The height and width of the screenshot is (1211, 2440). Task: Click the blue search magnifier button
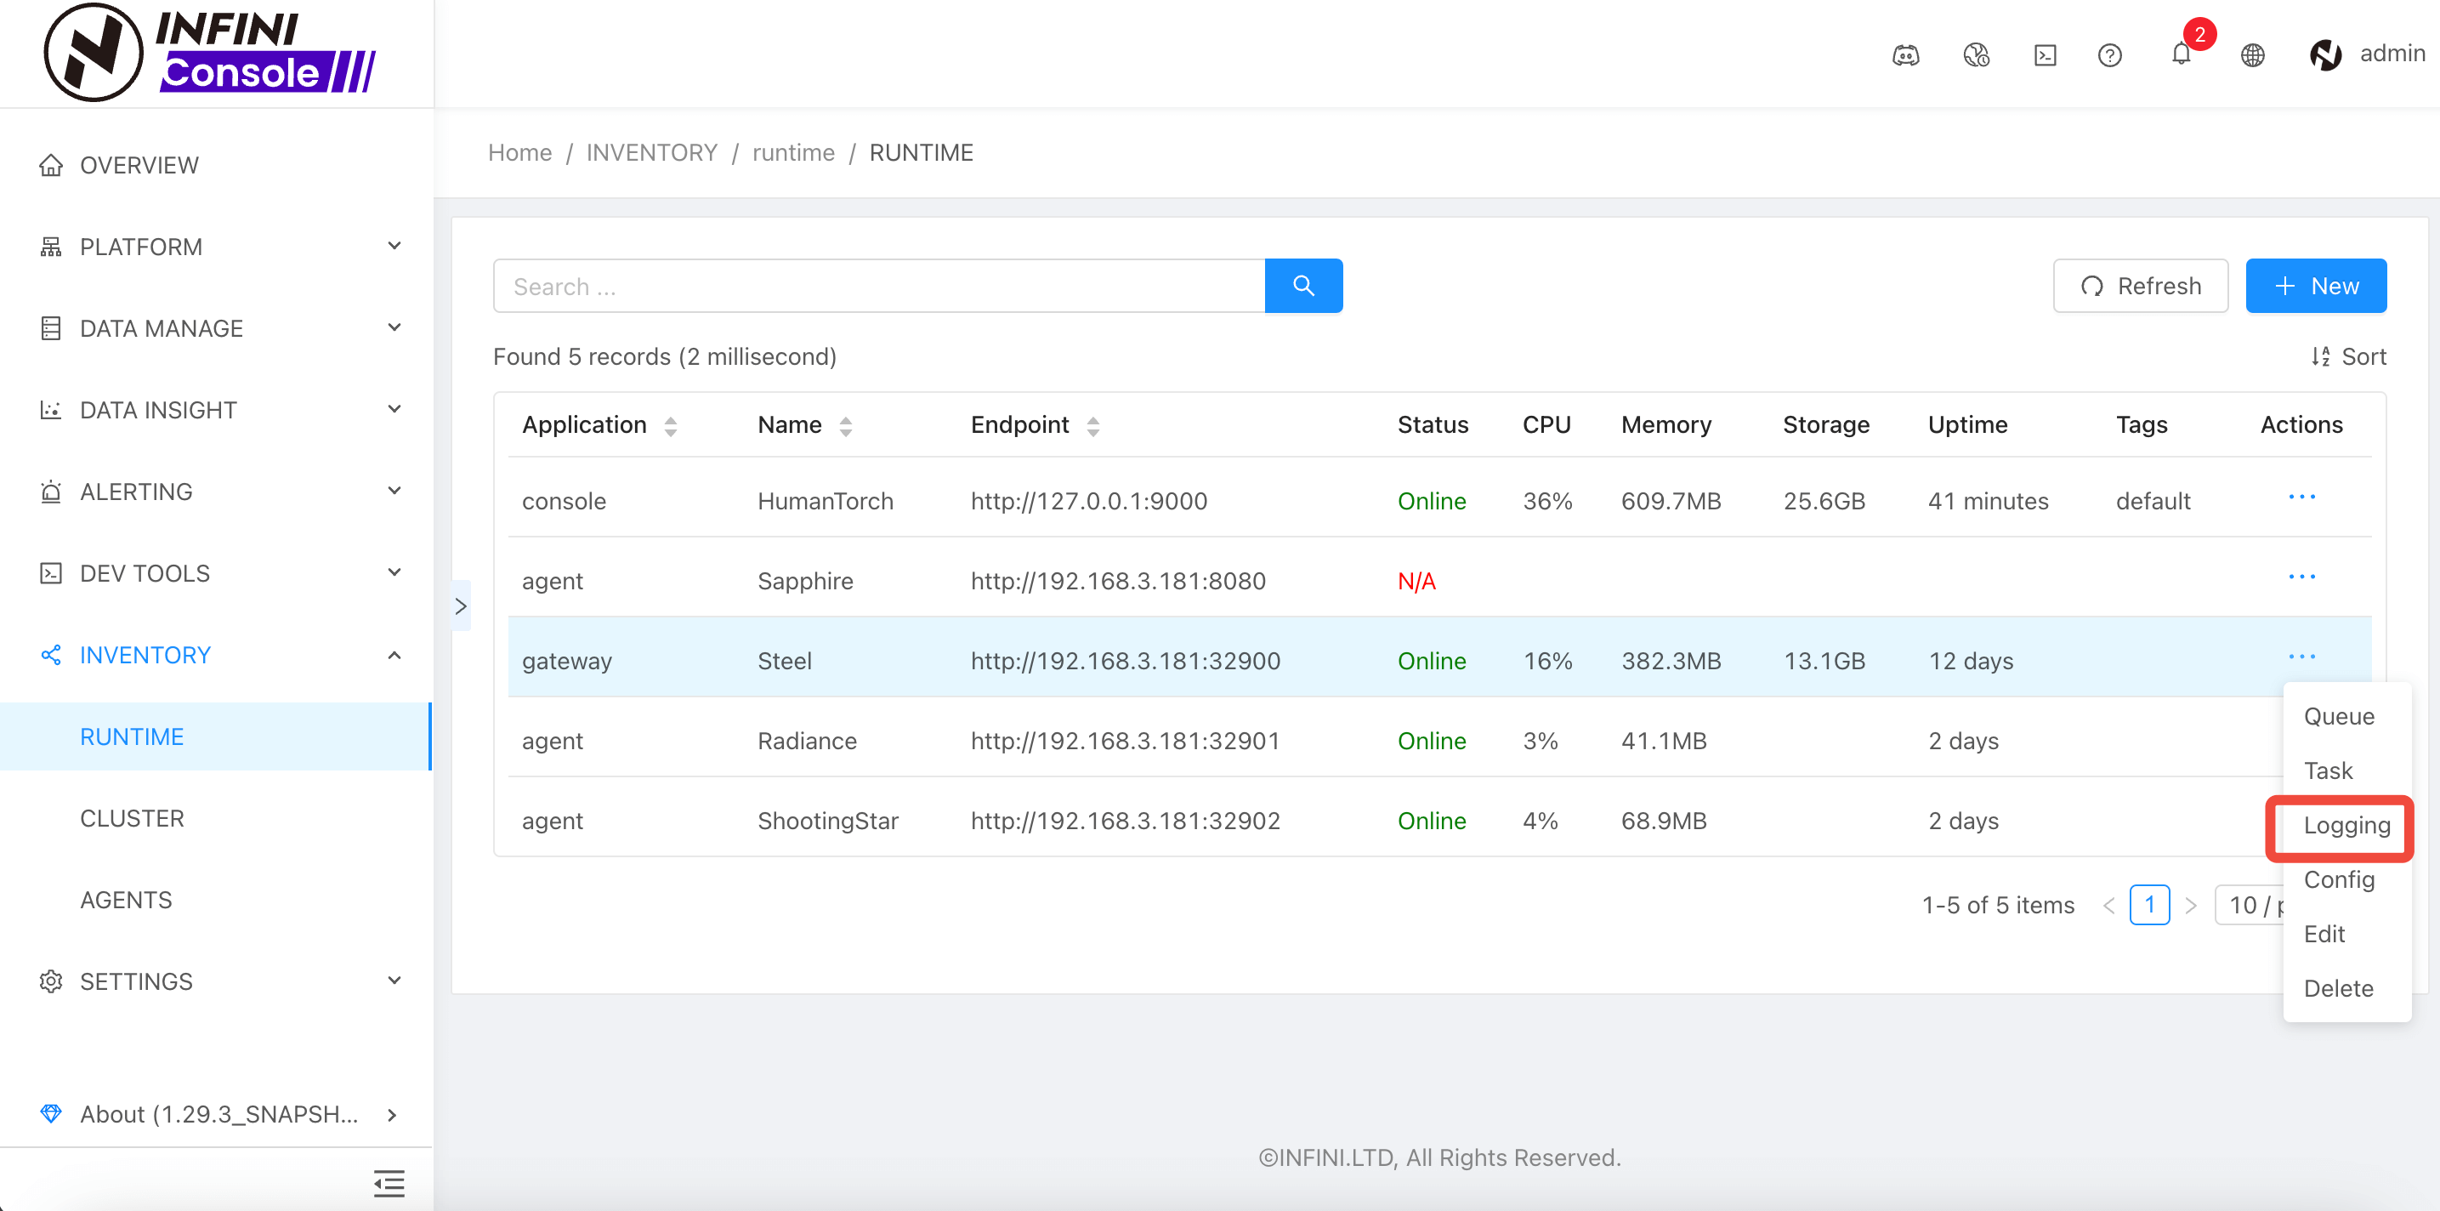click(1302, 285)
